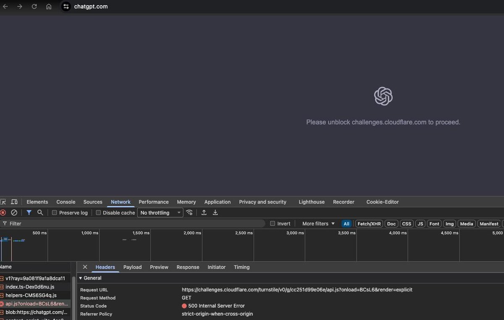This screenshot has width=504, height=320.
Task: Import HAR file with upload icon
Action: click(204, 213)
